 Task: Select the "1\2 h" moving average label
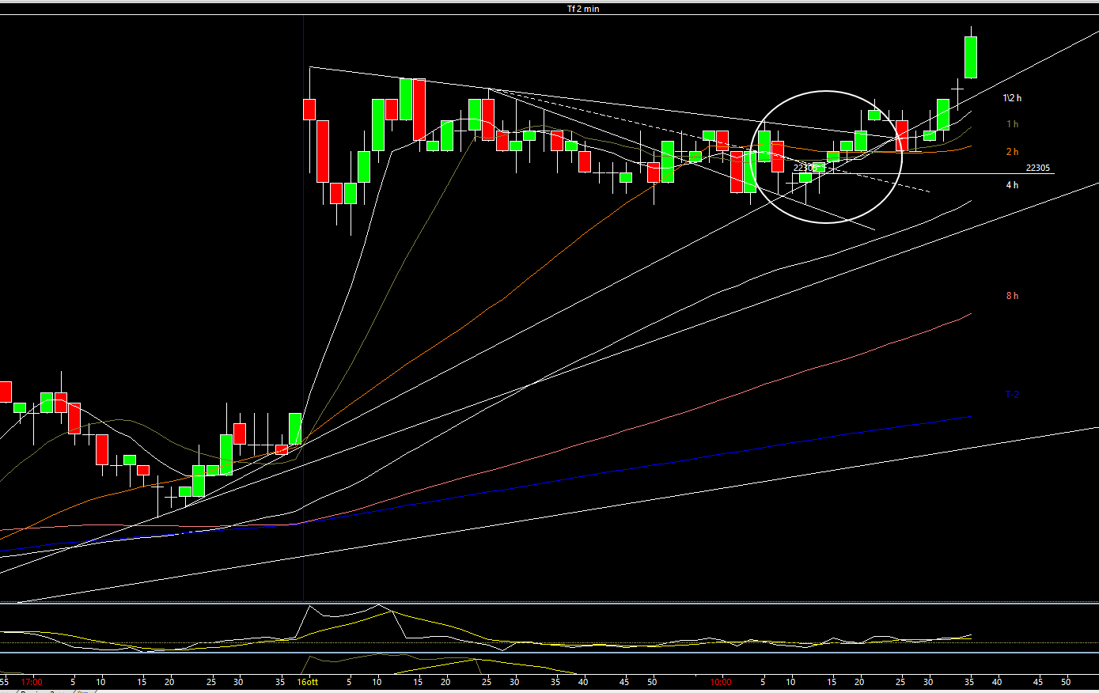[1012, 98]
